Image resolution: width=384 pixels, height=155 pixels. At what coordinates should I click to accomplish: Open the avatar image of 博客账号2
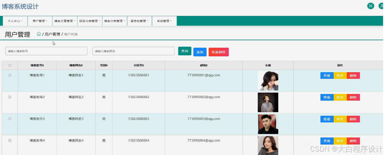268,102
